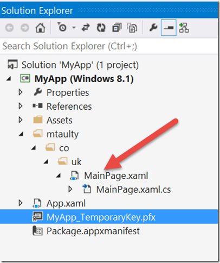The width and height of the screenshot is (220, 263).
Task: Click the C# project icon for MyApp
Action: click(25, 78)
